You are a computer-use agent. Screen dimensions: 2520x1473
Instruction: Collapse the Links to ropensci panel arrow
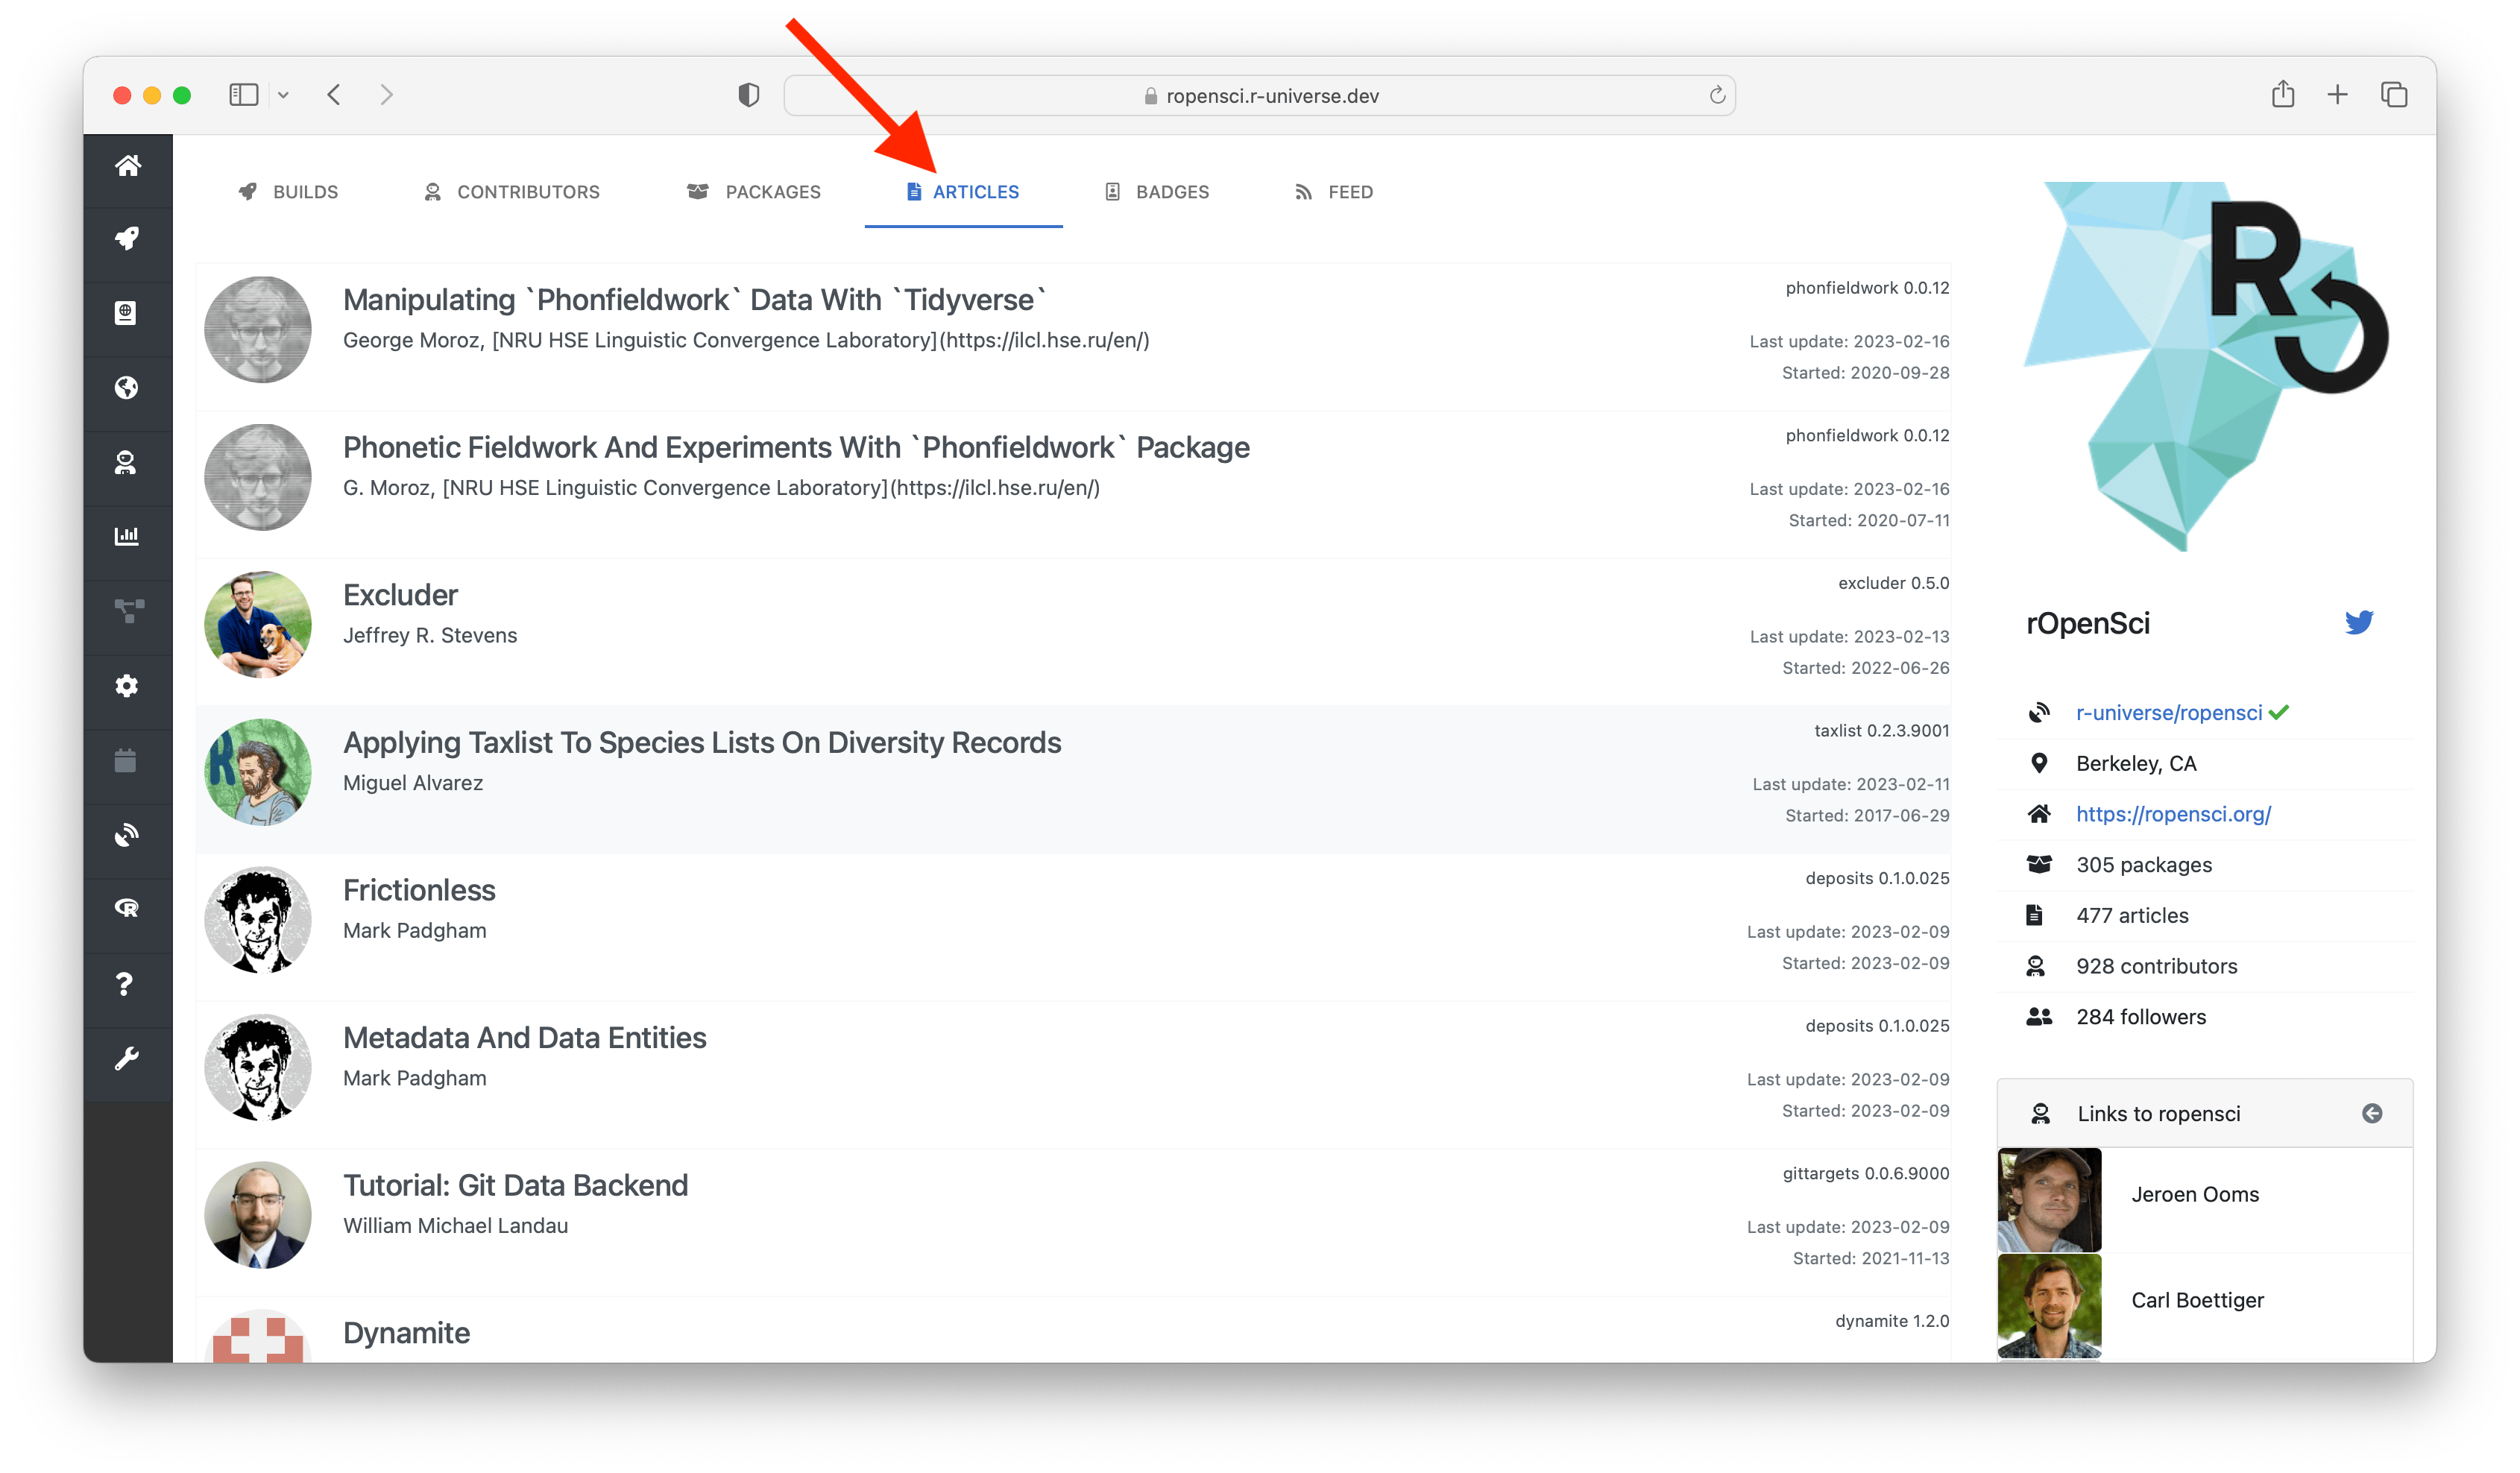tap(2371, 1114)
